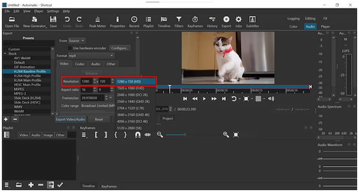
Task: Enable the Use hardware encoder checkbox
Action: tap(70, 48)
